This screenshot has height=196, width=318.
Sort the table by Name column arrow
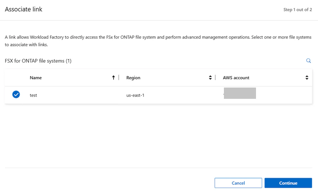(x=113, y=78)
